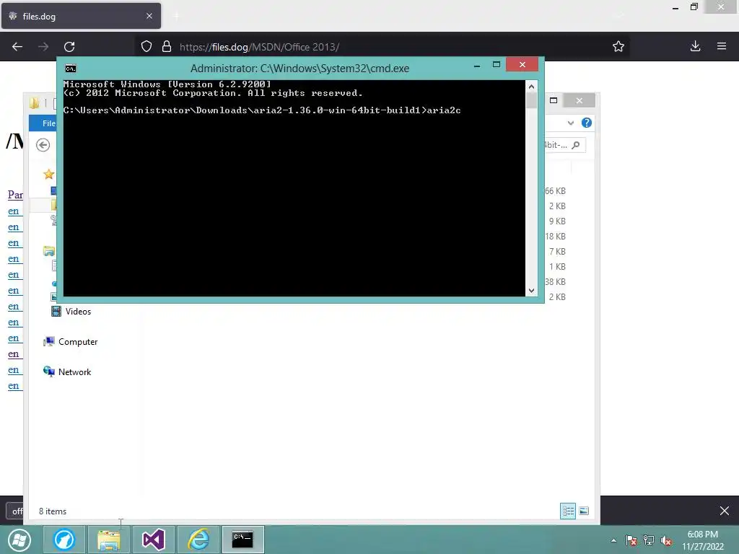The image size is (739, 554).
Task: Open cmd window system menu icon
Action: tap(71, 69)
